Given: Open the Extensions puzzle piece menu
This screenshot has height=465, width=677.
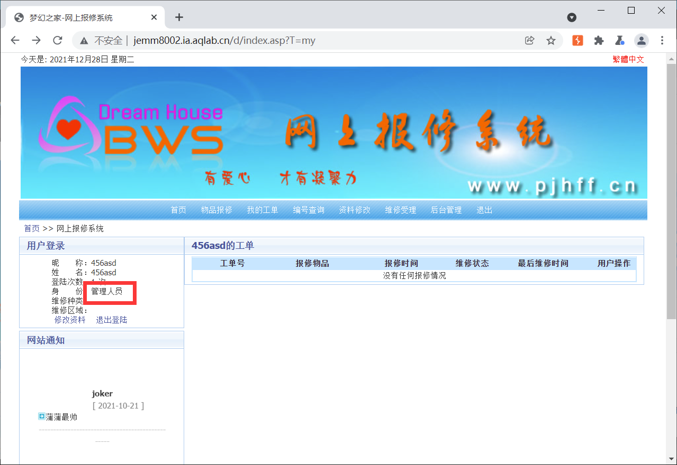Looking at the screenshot, I should pyautogui.click(x=599, y=40).
